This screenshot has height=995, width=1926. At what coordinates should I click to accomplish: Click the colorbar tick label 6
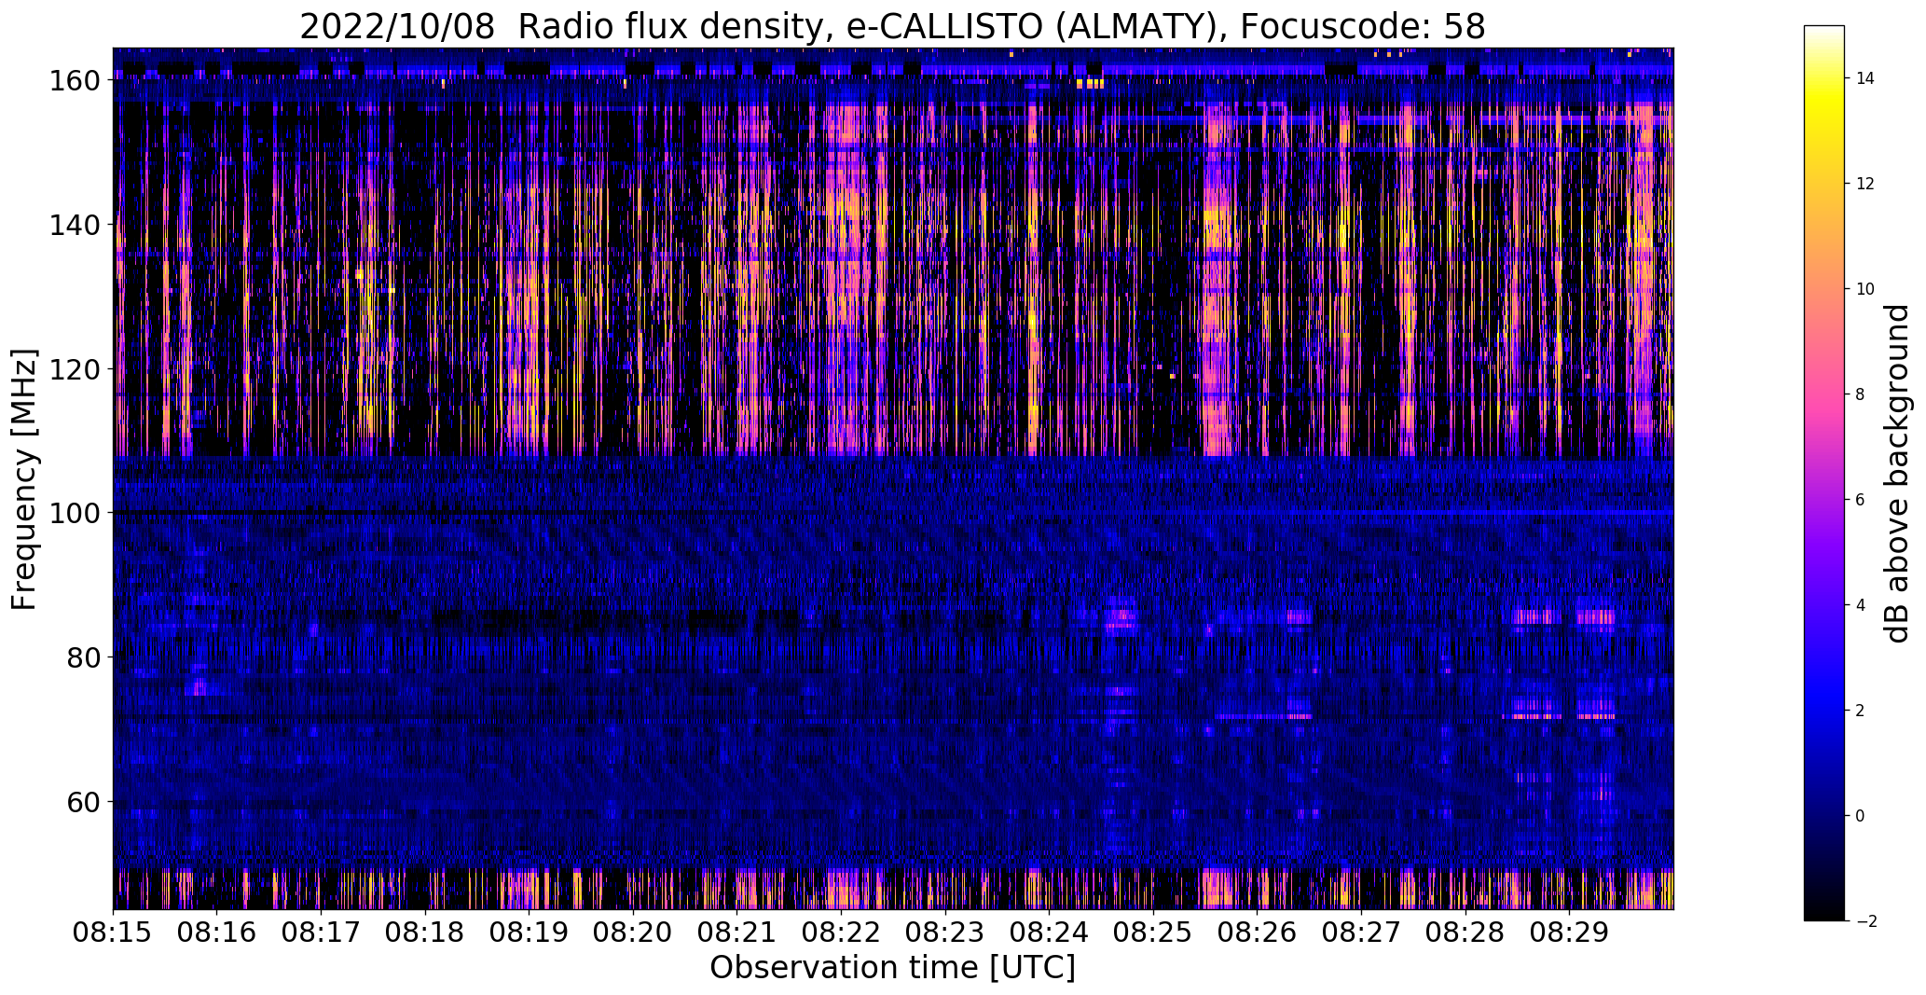[1861, 500]
